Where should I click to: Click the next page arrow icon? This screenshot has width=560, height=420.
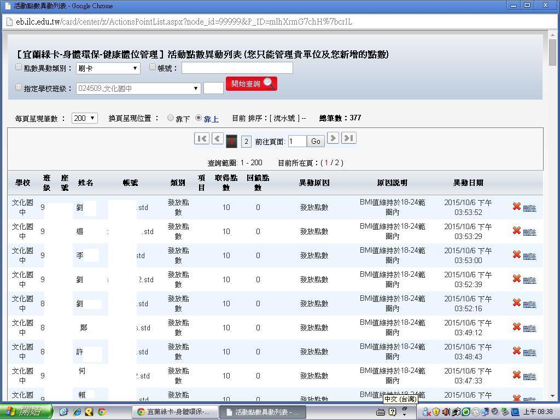332,138
